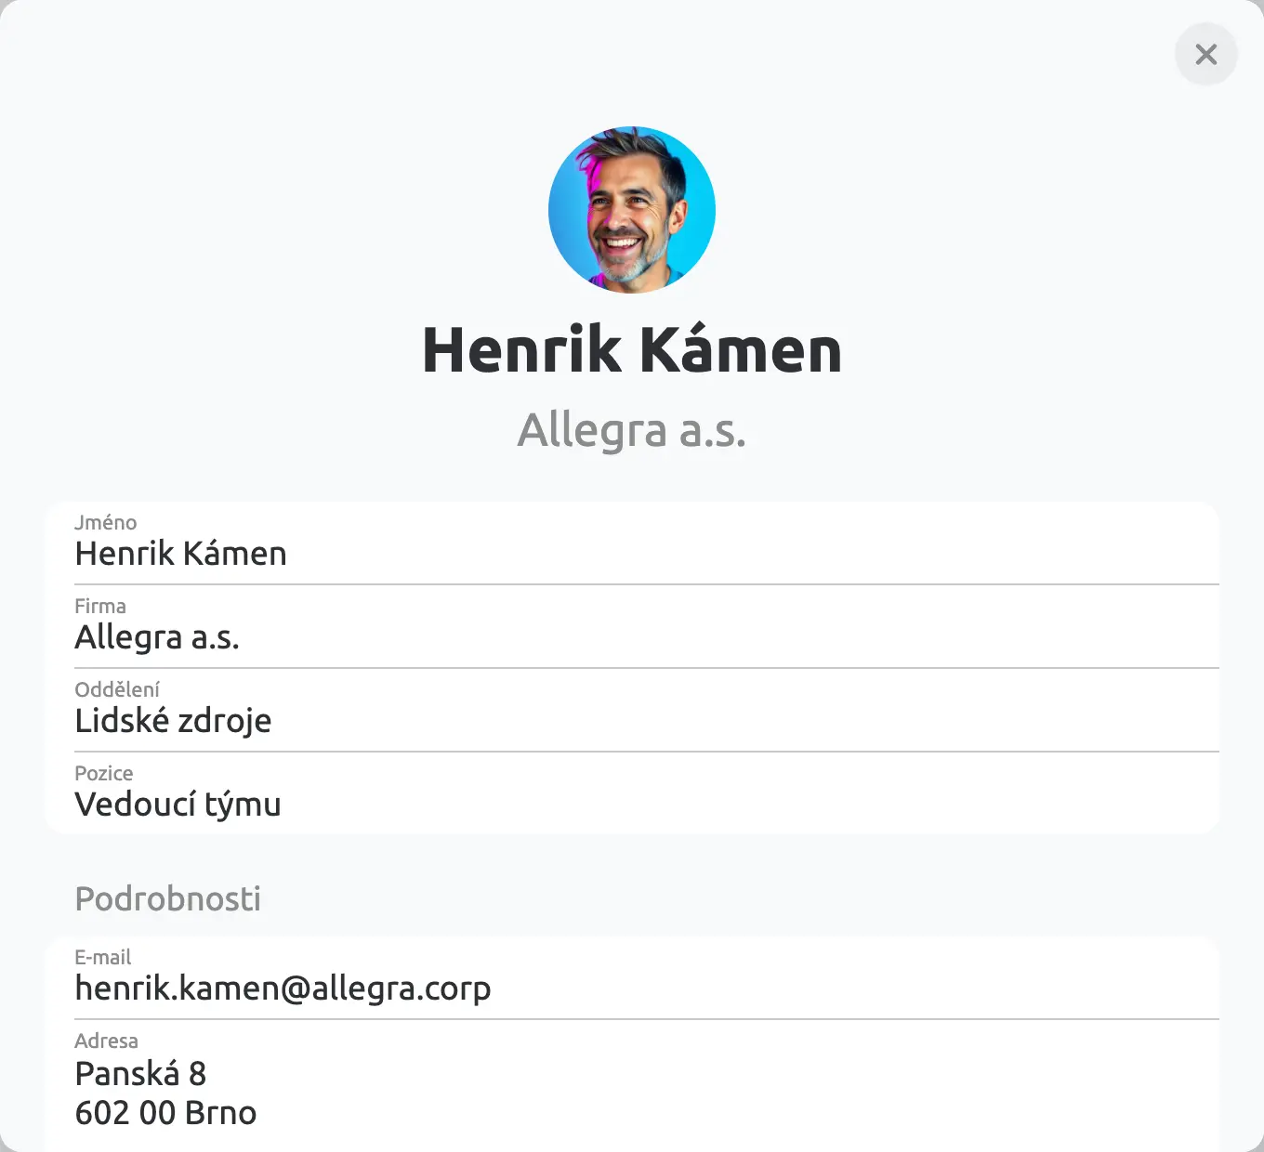This screenshot has height=1152, width=1264.
Task: Edit the Firma field Allegra a.s.
Action: [157, 637]
